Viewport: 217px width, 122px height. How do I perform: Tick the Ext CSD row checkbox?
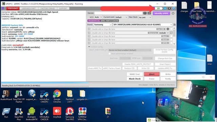pos(171,29)
